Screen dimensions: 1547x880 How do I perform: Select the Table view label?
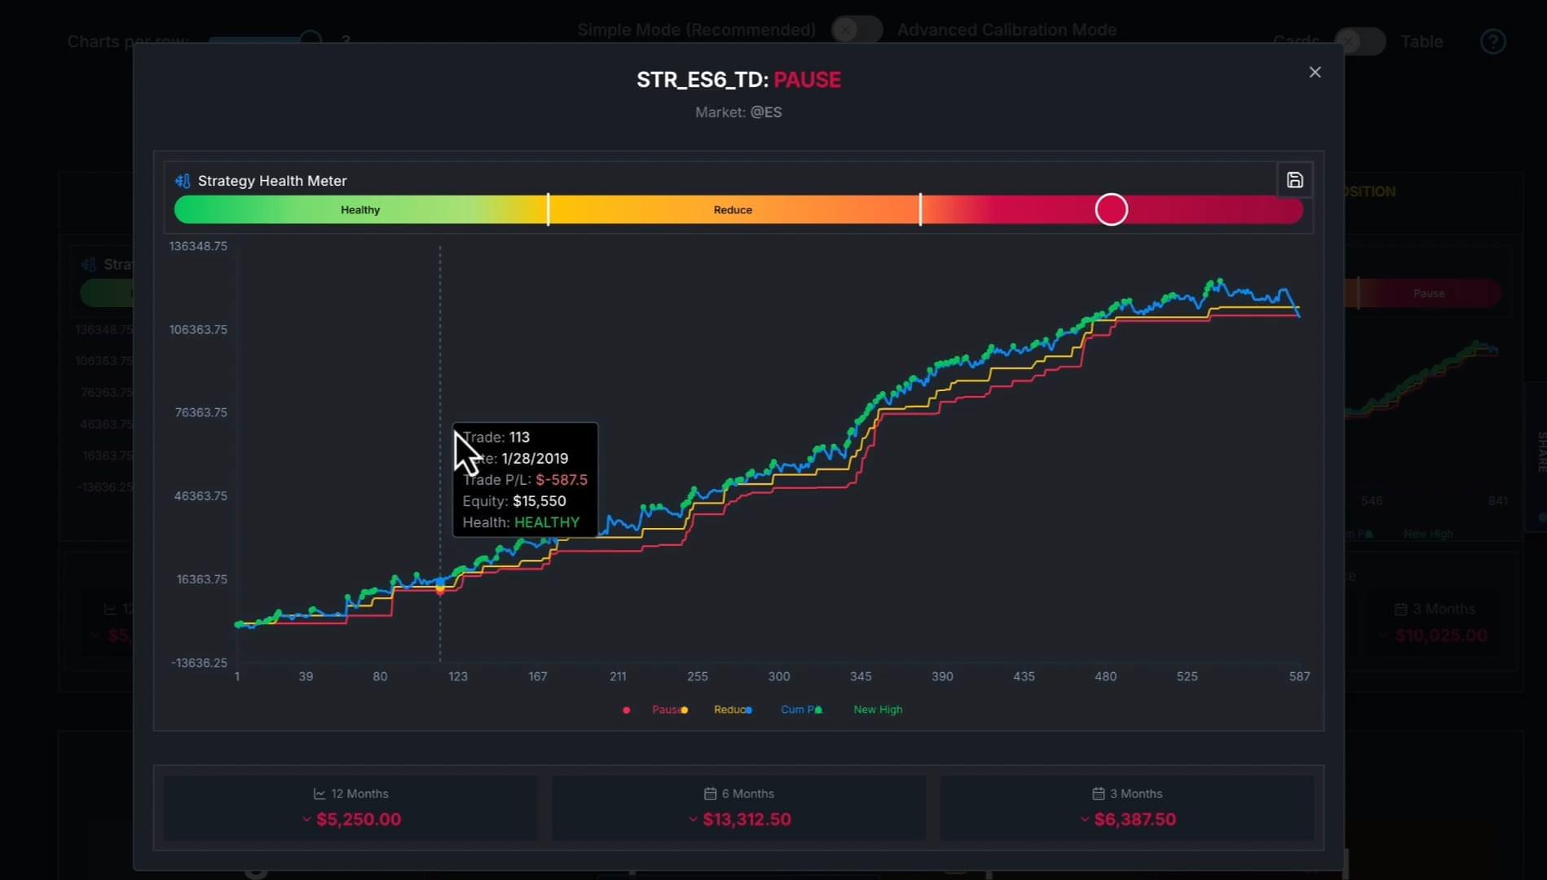(x=1421, y=41)
